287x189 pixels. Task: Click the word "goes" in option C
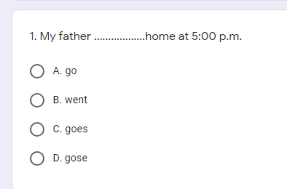(x=77, y=129)
